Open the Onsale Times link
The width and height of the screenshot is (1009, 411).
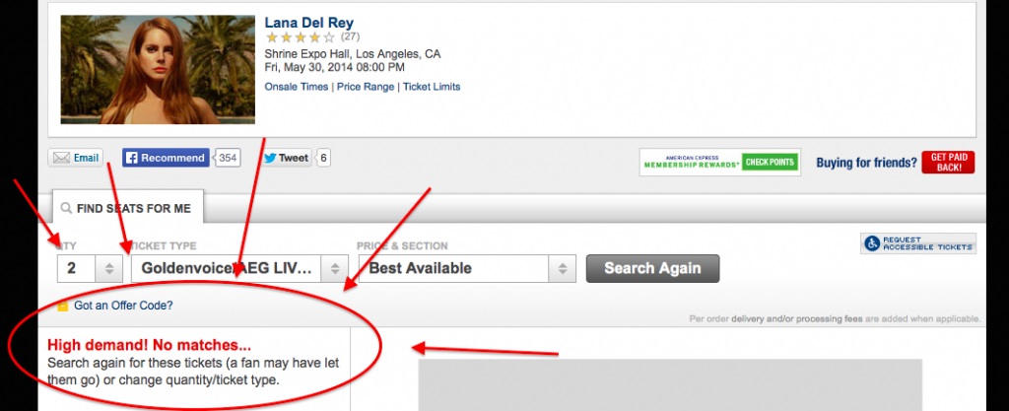tap(297, 87)
